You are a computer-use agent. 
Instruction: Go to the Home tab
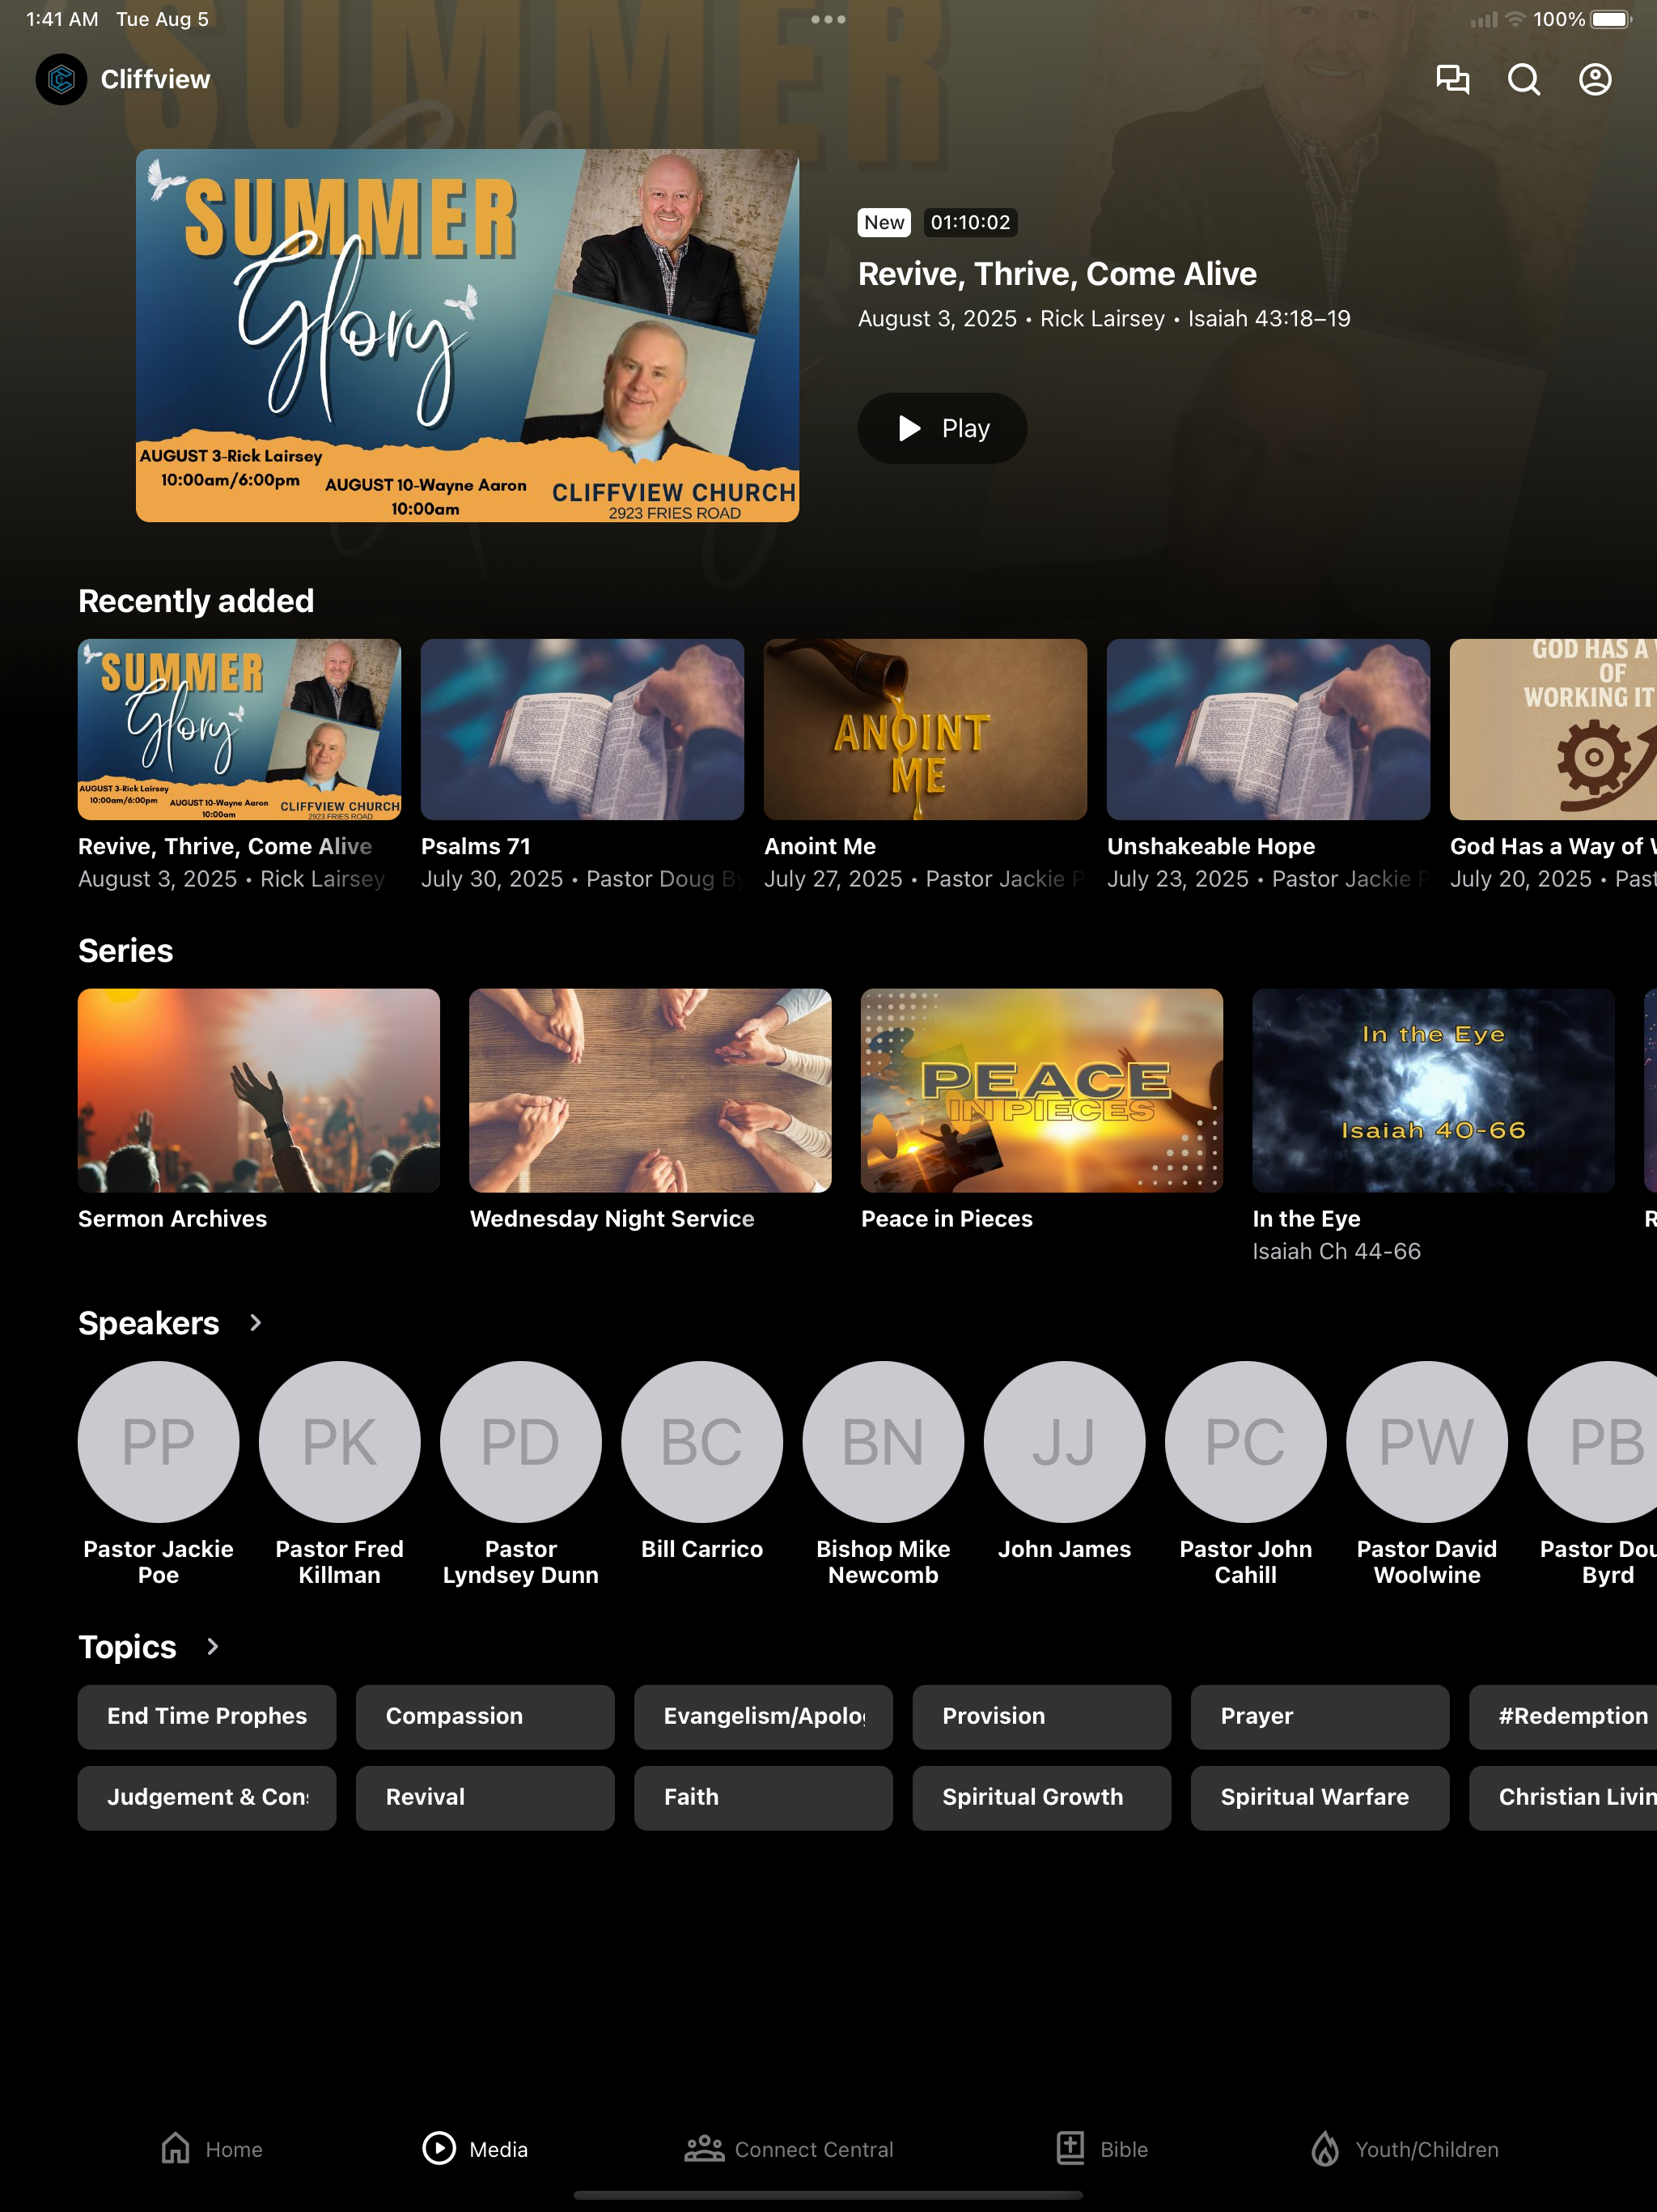coord(211,2149)
